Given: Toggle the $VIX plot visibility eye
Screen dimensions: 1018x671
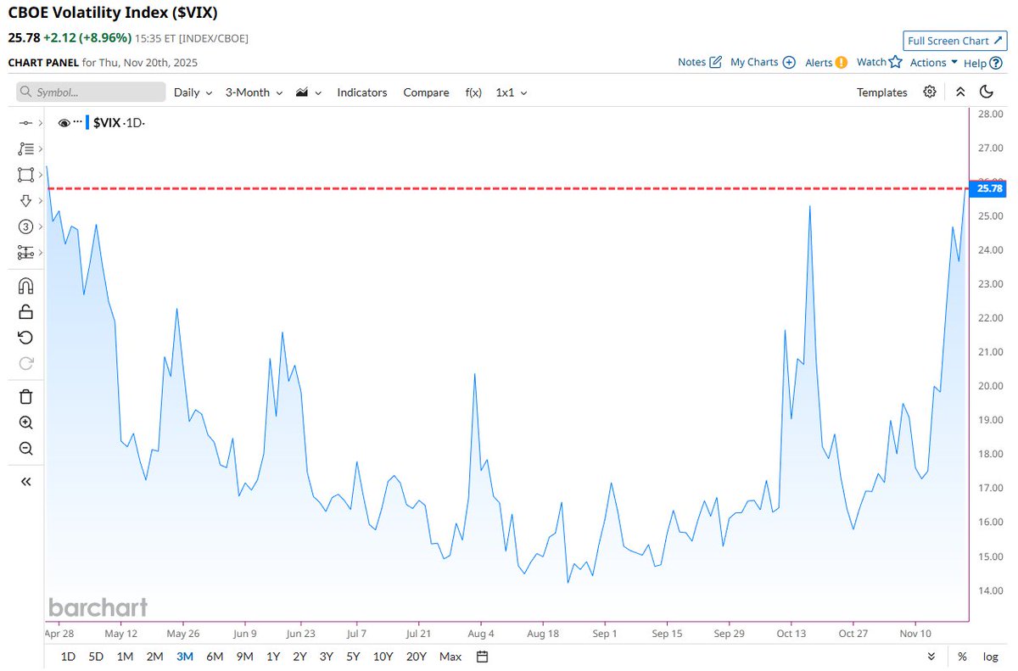Looking at the screenshot, I should pyautogui.click(x=65, y=122).
